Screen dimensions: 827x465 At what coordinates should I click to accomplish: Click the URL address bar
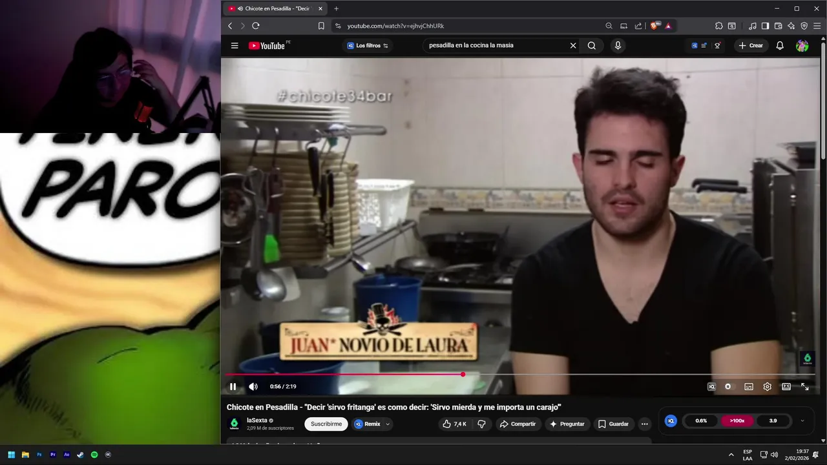(472, 26)
